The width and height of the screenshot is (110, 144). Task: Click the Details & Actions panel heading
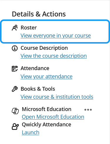39,14
